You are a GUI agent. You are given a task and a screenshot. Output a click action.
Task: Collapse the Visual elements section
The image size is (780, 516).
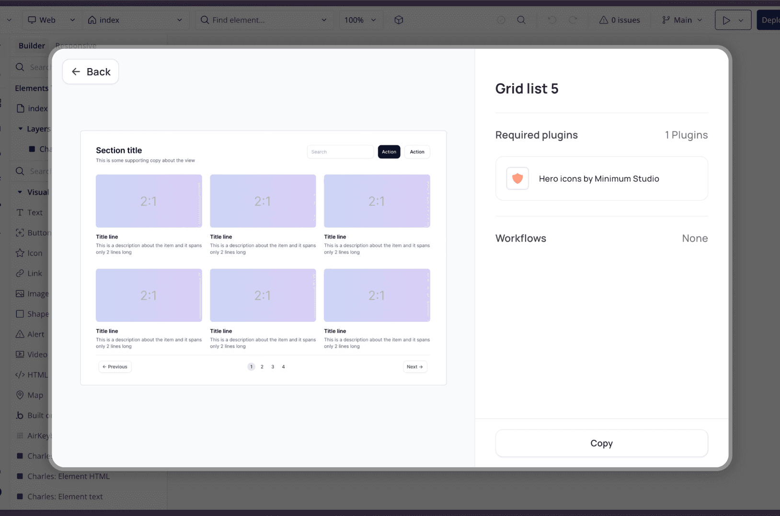pos(20,192)
